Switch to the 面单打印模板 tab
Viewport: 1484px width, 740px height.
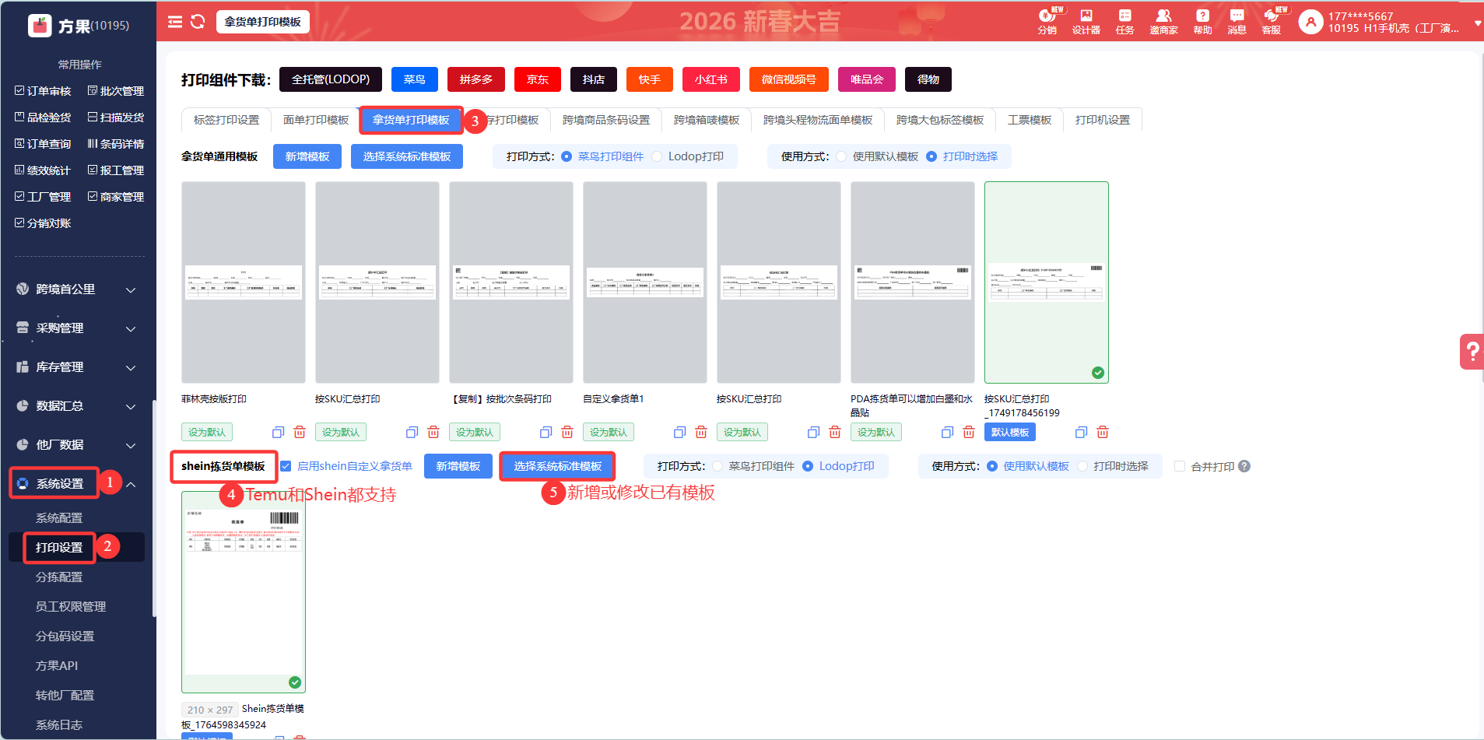click(x=316, y=120)
